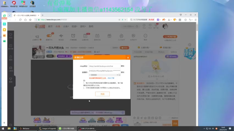Switch to the 今日点数 ranking tab
The height and width of the screenshot is (131, 234).
pyautogui.click(x=137, y=52)
